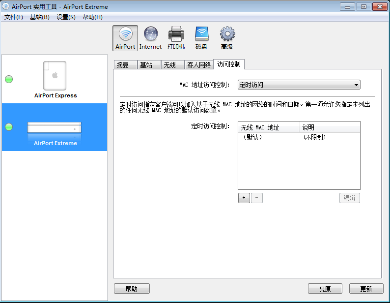Open the 基站(B) menu
This screenshot has width=390, height=303.
pos(40,17)
